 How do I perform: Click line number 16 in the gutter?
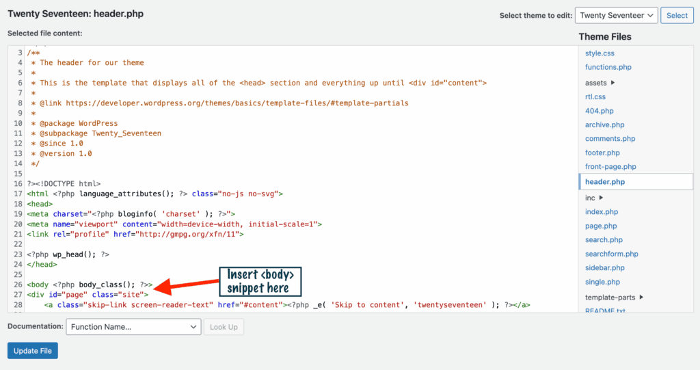click(18, 184)
